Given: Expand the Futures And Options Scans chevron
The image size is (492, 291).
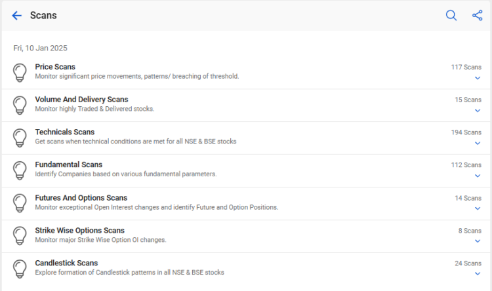Looking at the screenshot, I should pyautogui.click(x=478, y=209).
